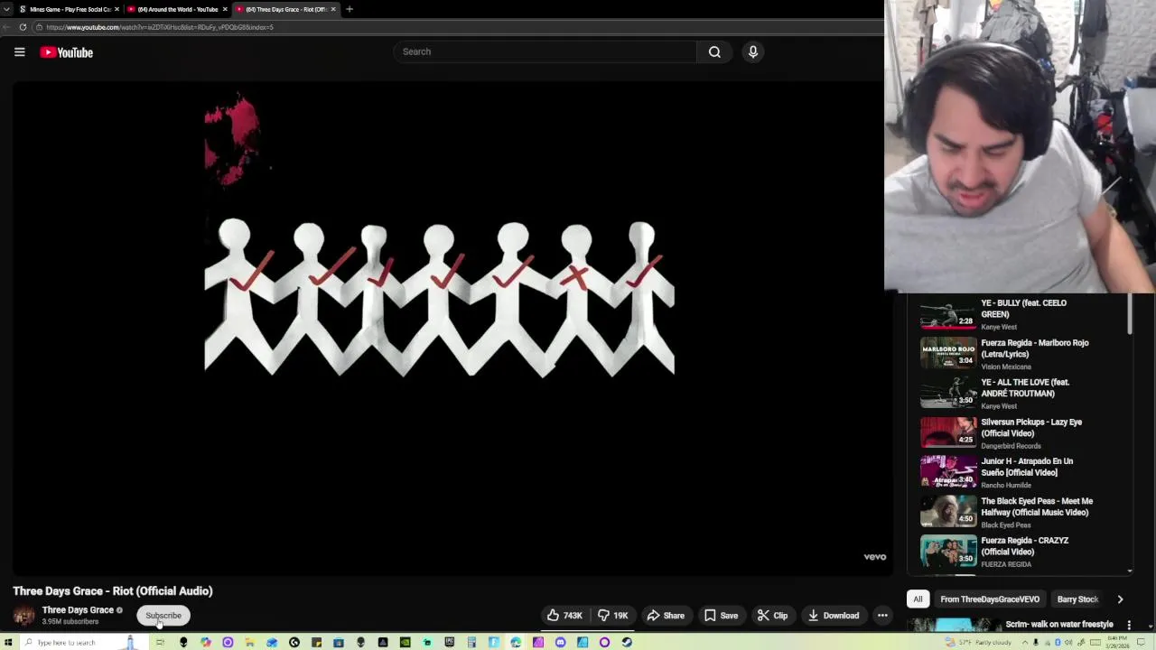Download the Riot video

[834, 616]
